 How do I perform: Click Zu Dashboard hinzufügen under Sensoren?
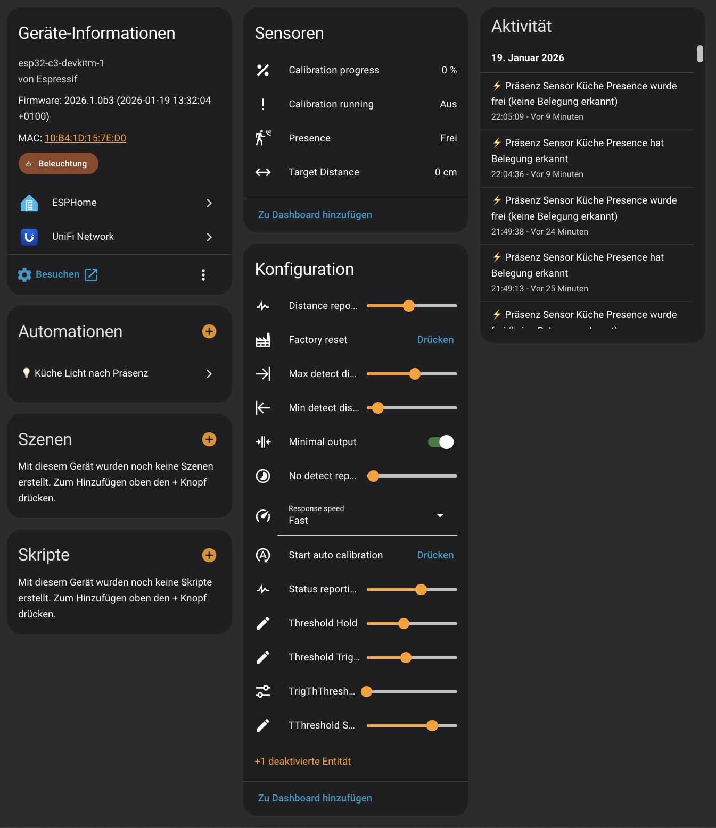coord(315,215)
